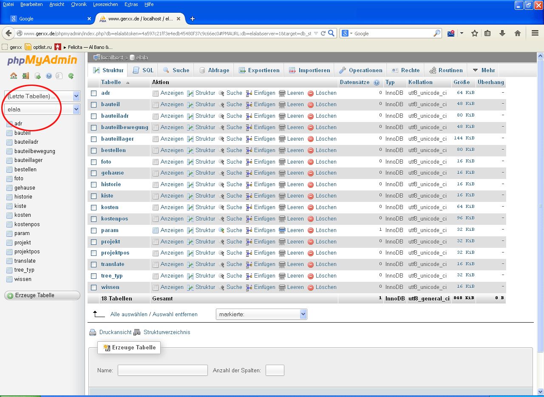Click the Datensätze help question-mark icon
Viewport: 544px width, 397px height.
(x=377, y=82)
